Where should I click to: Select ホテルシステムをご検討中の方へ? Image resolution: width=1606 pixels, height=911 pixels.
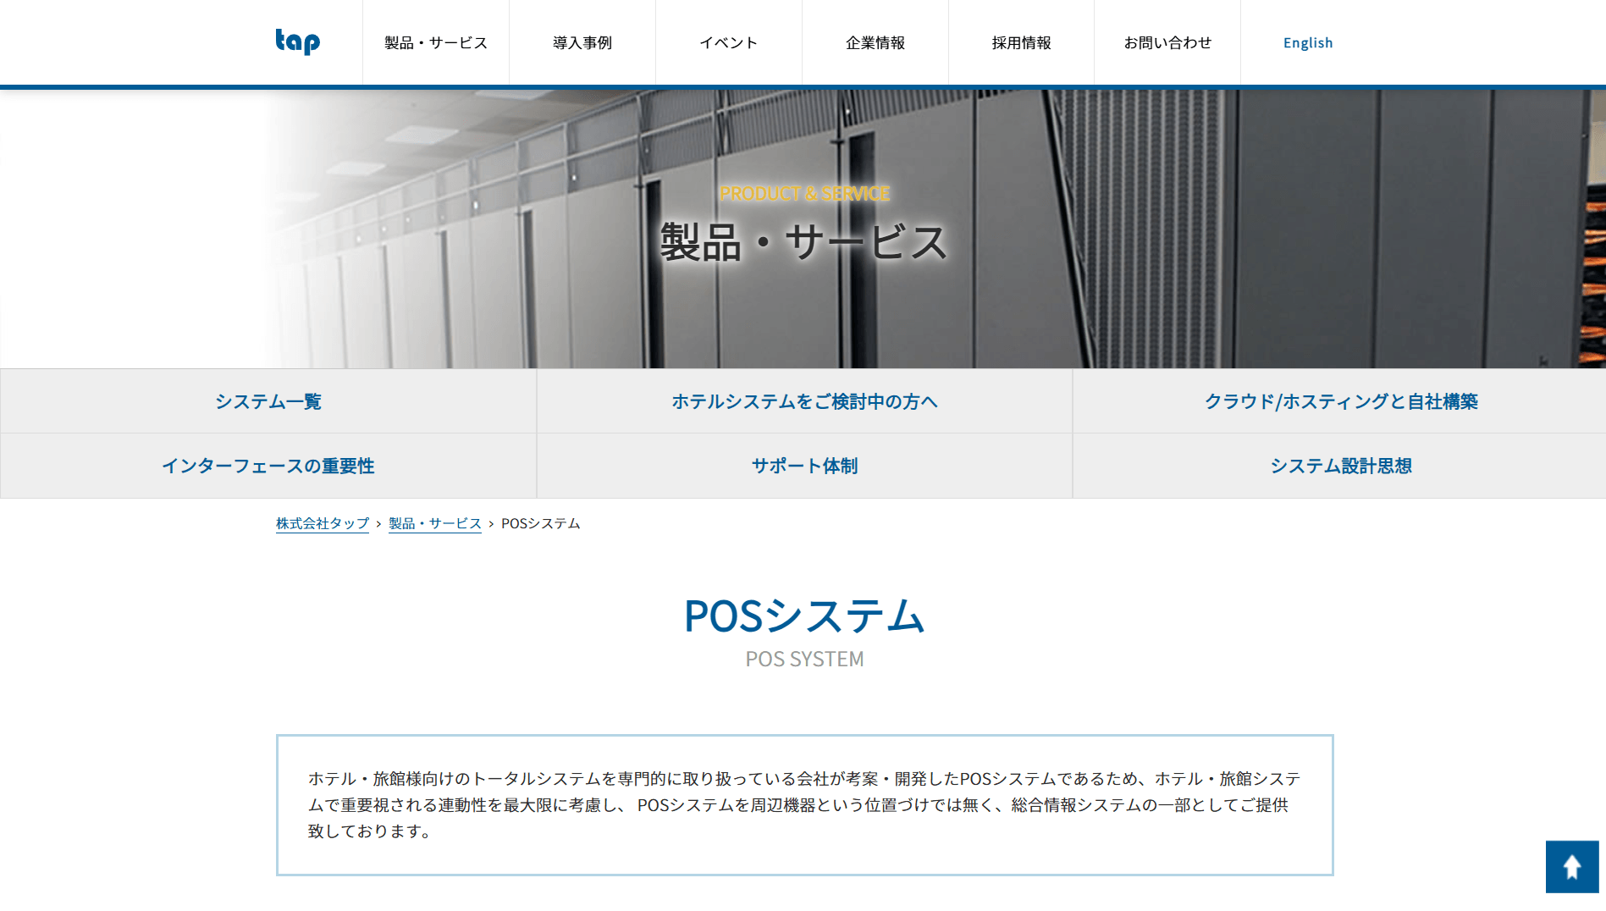point(804,401)
